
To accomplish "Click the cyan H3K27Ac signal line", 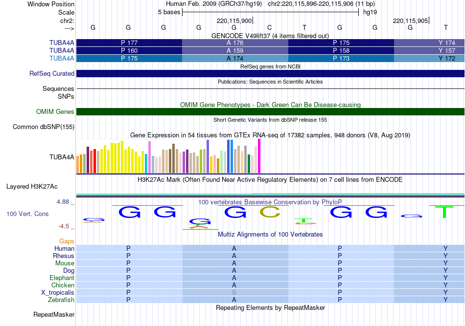I will (x=271, y=194).
